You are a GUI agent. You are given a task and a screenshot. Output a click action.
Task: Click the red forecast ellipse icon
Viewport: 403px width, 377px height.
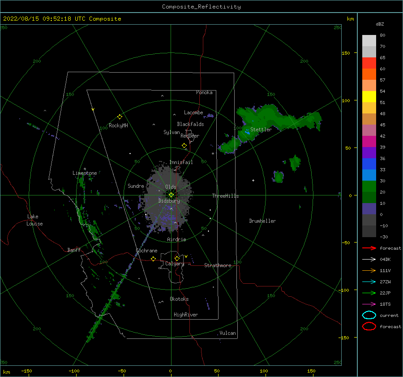pyautogui.click(x=369, y=326)
